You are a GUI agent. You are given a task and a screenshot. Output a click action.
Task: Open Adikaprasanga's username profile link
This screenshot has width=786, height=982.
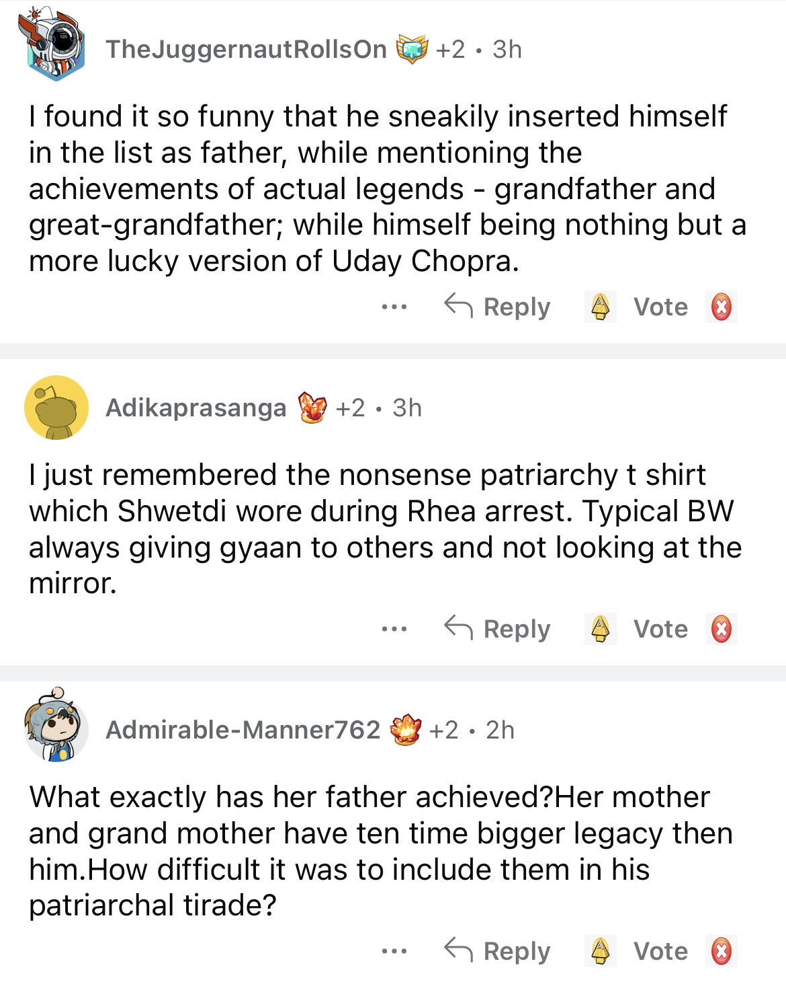195,408
